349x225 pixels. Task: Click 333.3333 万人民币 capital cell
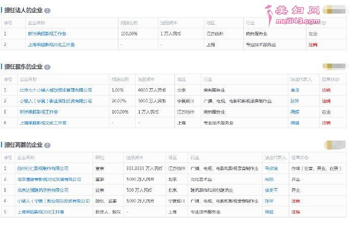pyautogui.click(x=145, y=168)
